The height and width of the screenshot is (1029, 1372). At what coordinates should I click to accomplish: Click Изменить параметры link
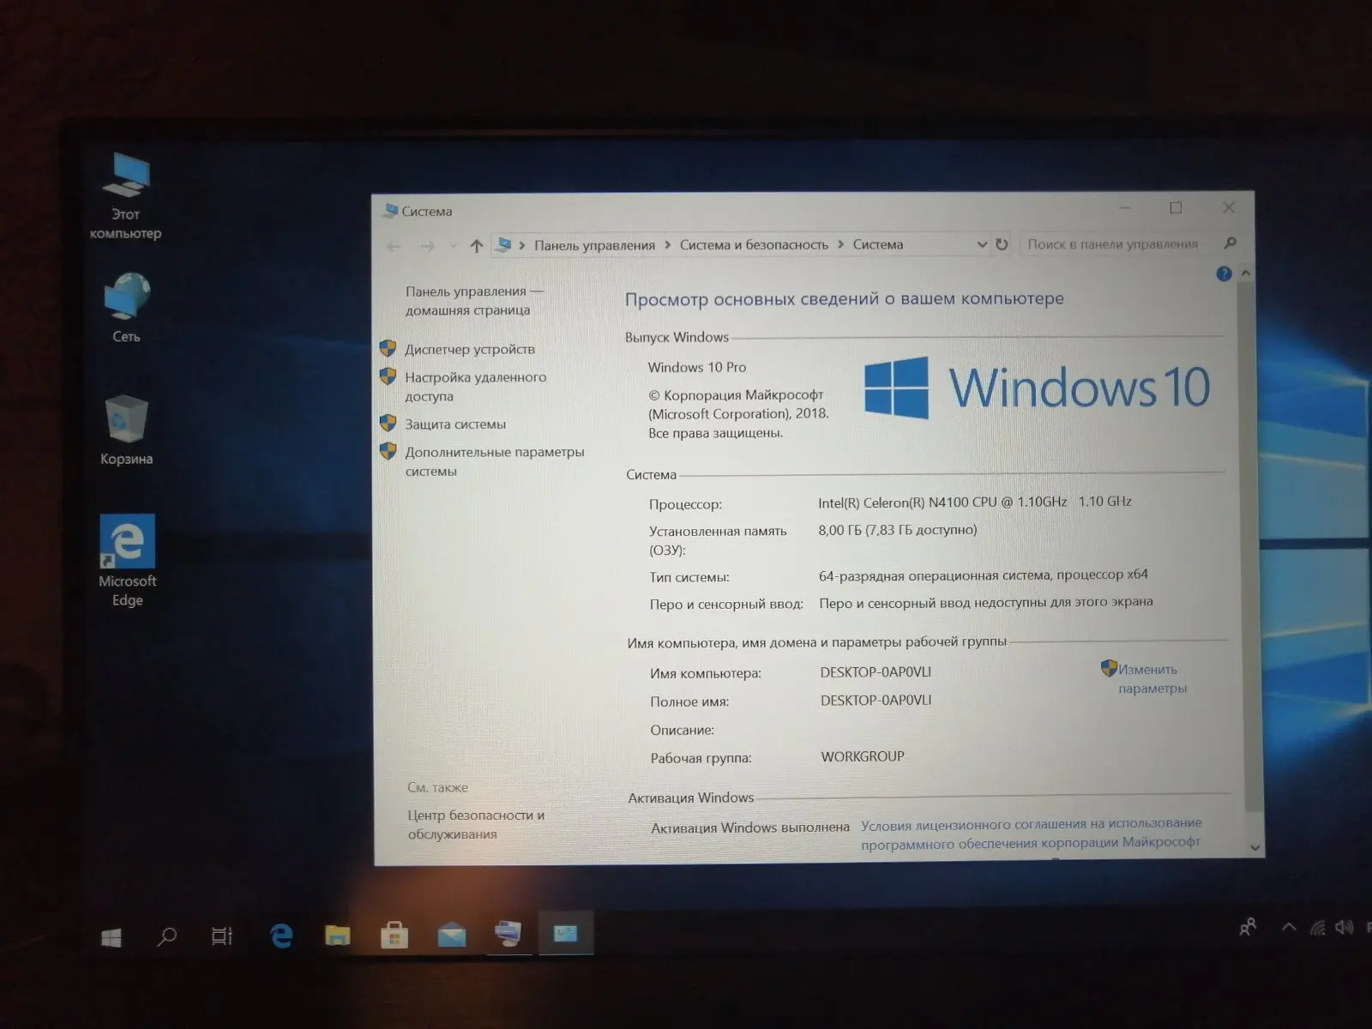coord(1152,678)
